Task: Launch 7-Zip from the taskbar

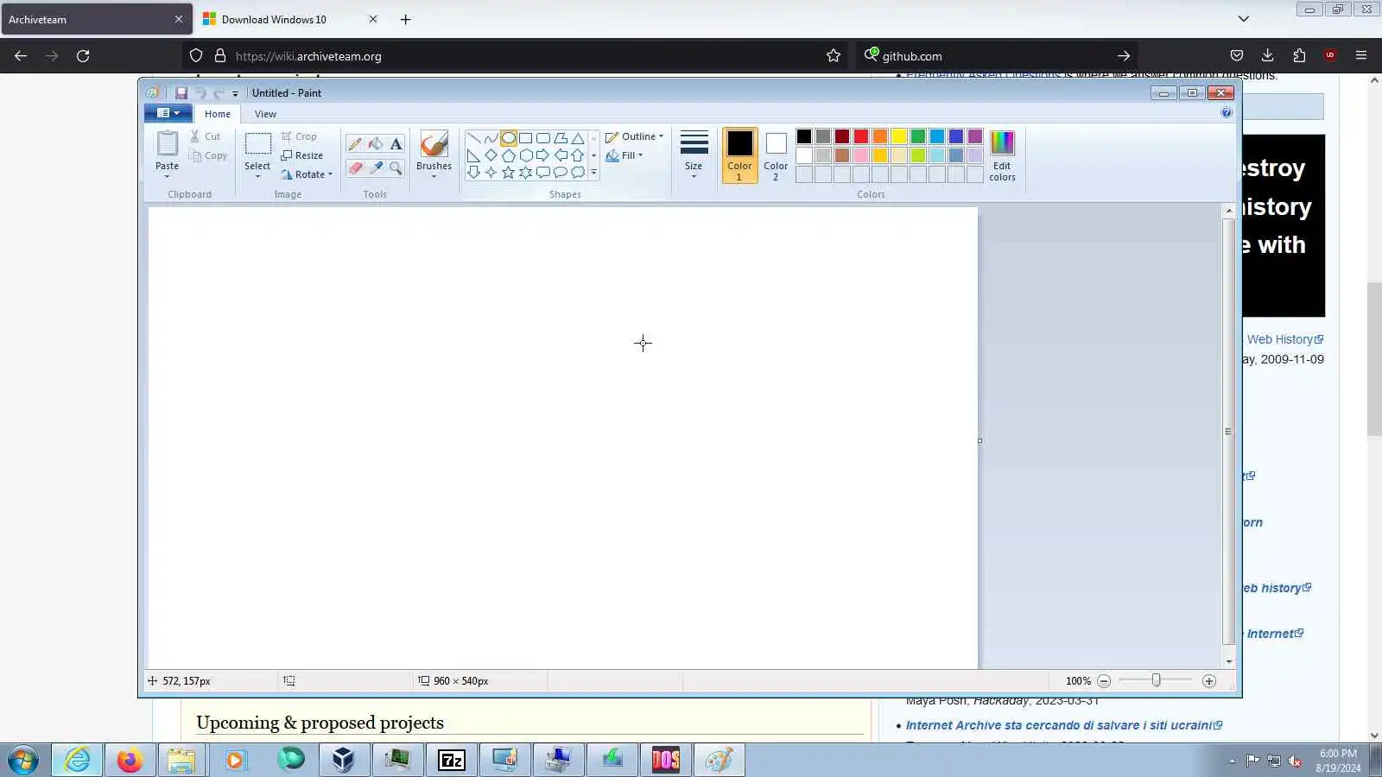Action: pyautogui.click(x=452, y=761)
